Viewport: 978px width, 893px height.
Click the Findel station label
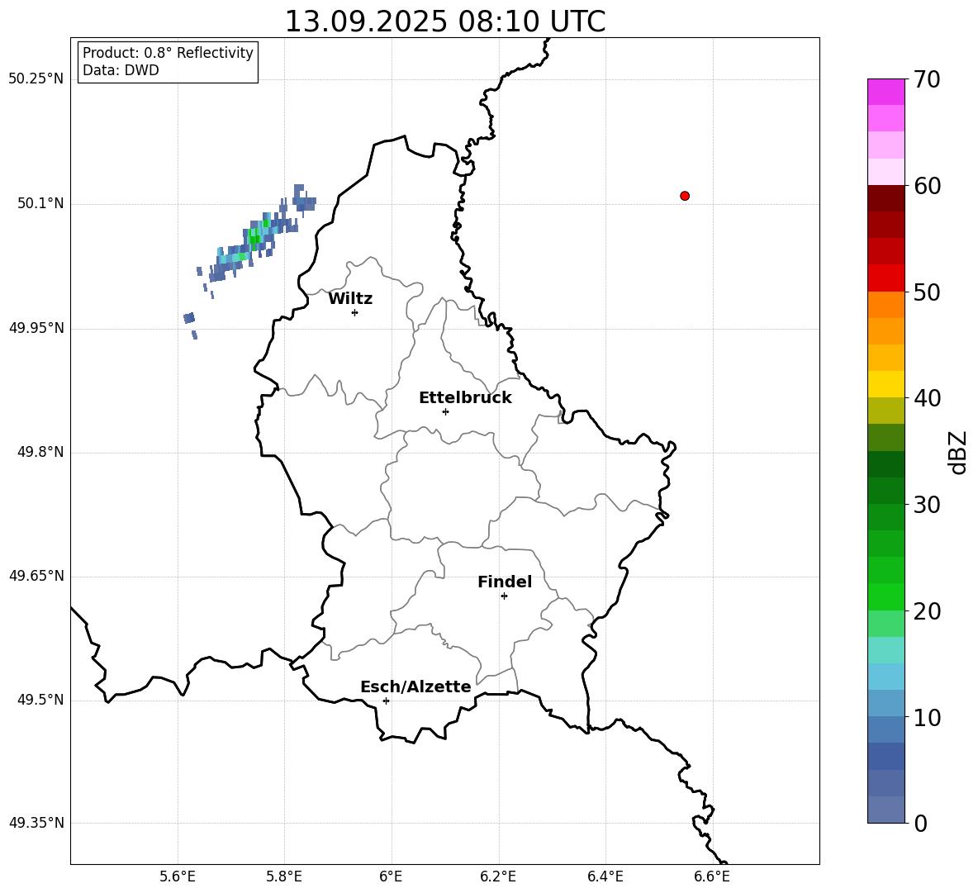(x=505, y=582)
